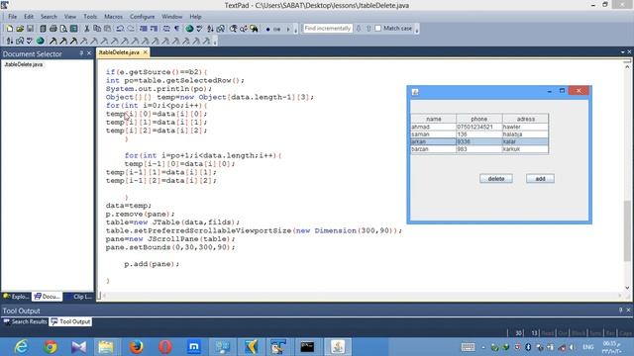
Task: Switch to the Explorer panel tab
Action: point(16,297)
